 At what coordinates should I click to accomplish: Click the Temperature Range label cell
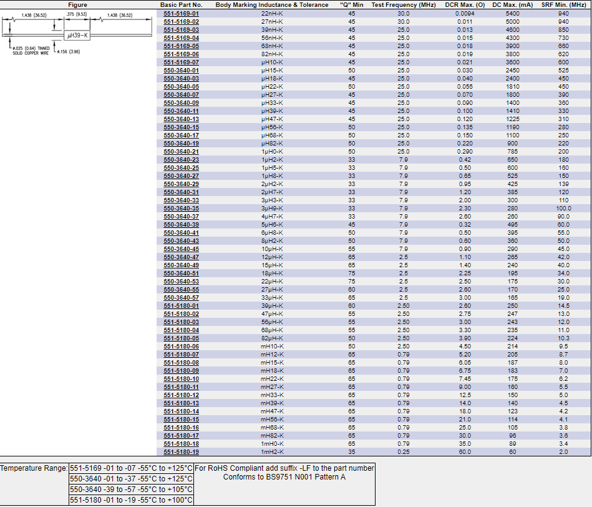(34, 468)
